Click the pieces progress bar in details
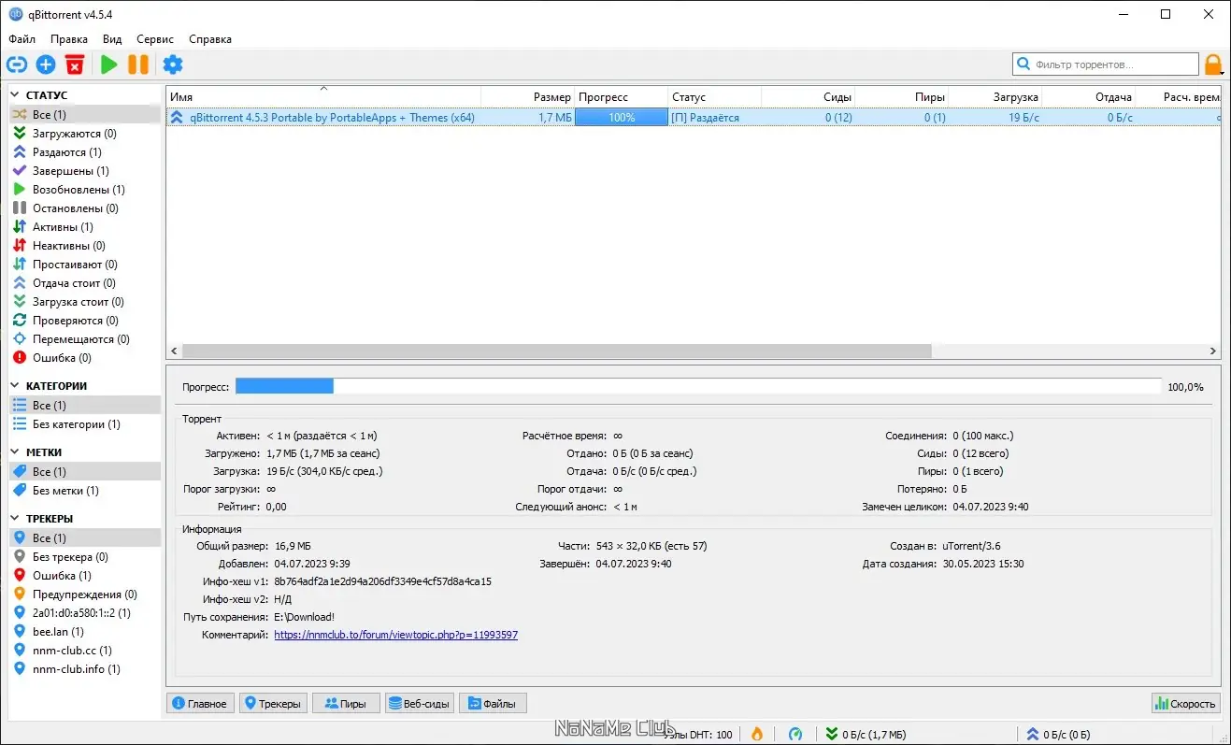1231x745 pixels. pyautogui.click(x=698, y=387)
